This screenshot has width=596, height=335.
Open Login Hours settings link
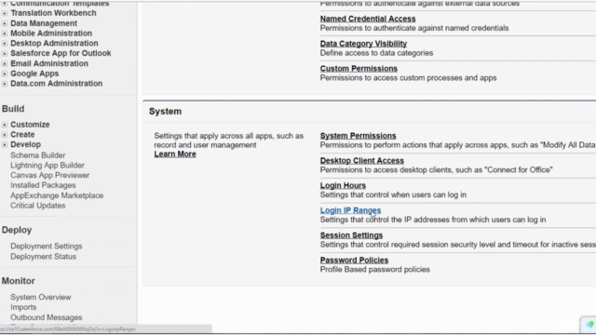[x=343, y=185]
